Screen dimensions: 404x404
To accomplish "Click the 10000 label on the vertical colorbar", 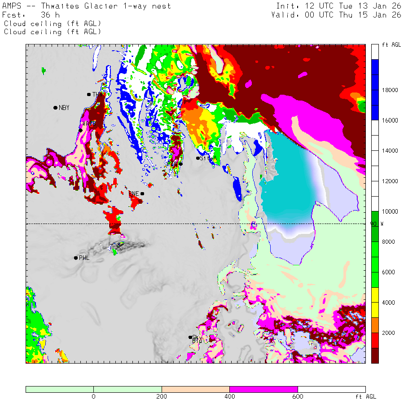I will point(390,211).
